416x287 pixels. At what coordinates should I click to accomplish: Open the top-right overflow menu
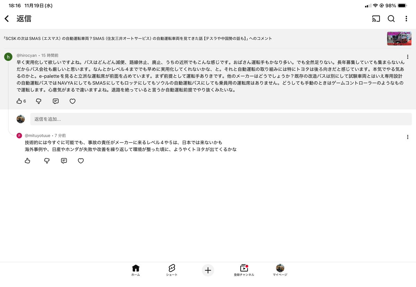pos(406,19)
